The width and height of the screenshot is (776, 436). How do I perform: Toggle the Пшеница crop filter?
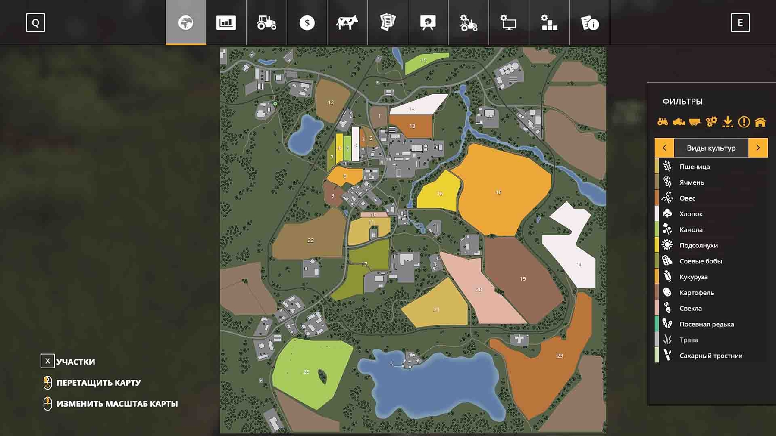point(694,167)
